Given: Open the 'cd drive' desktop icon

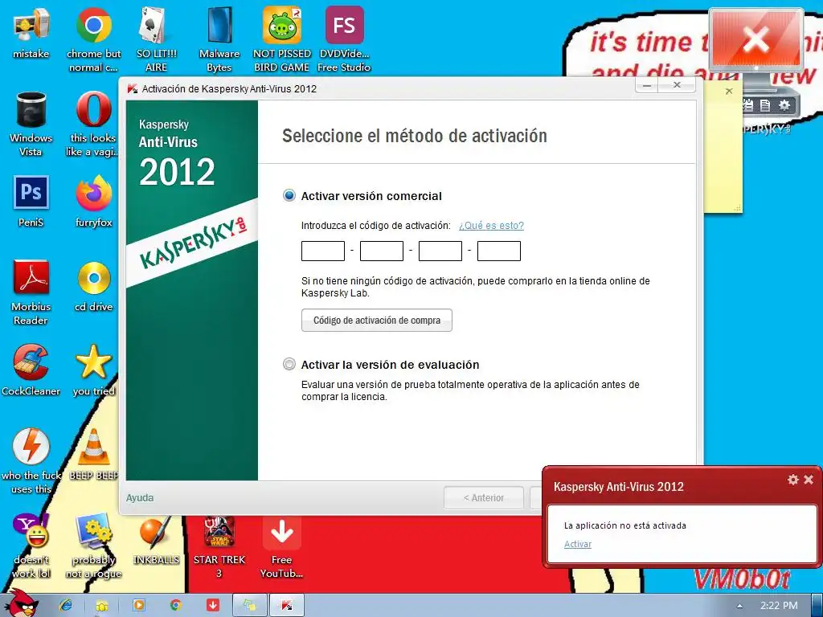Looking at the screenshot, I should pos(93,286).
